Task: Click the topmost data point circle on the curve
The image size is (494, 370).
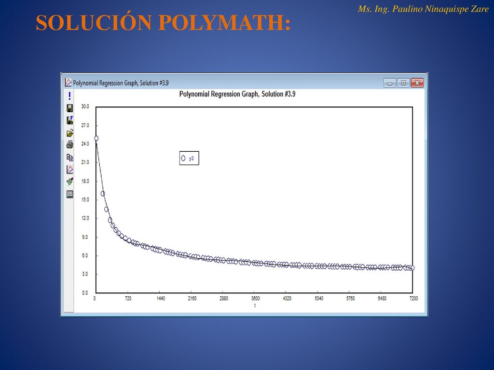Action: click(x=96, y=138)
